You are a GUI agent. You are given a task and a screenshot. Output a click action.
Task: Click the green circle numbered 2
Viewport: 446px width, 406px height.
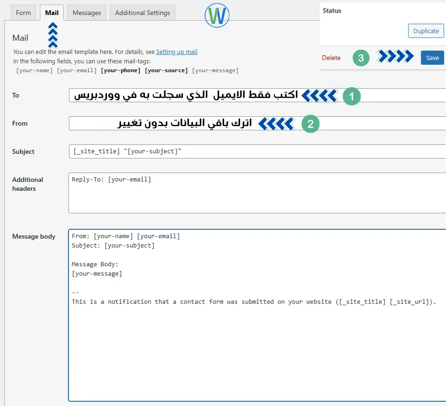[x=310, y=124]
